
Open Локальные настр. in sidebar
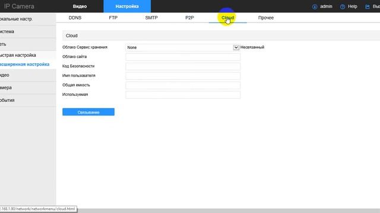[28, 19]
